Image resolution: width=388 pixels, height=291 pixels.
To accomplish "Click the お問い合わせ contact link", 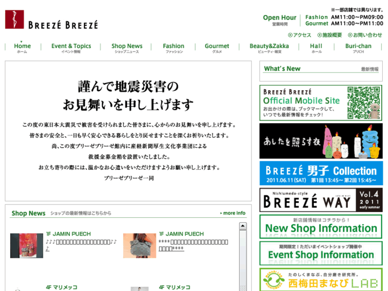I will (x=365, y=35).
